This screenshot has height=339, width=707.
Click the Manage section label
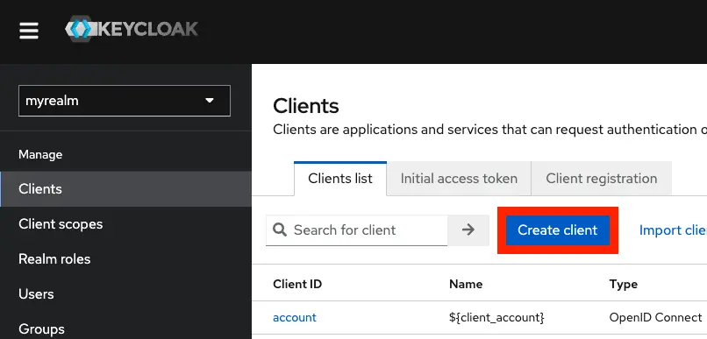(40, 154)
